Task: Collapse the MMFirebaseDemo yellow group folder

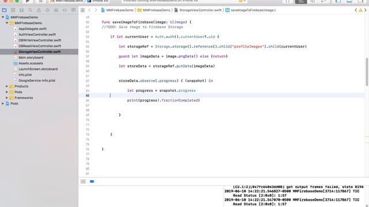Action: click(x=7, y=23)
